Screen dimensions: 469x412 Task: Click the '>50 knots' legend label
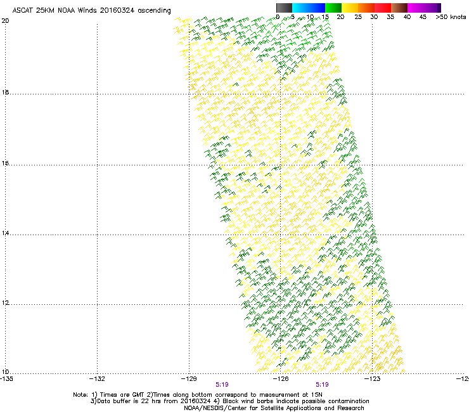tap(451, 17)
